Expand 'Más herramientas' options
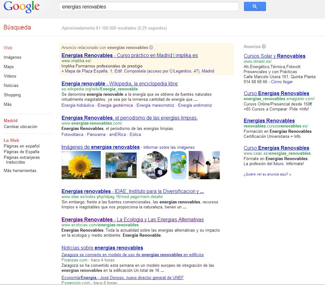325x285 pixels. click(x=20, y=171)
